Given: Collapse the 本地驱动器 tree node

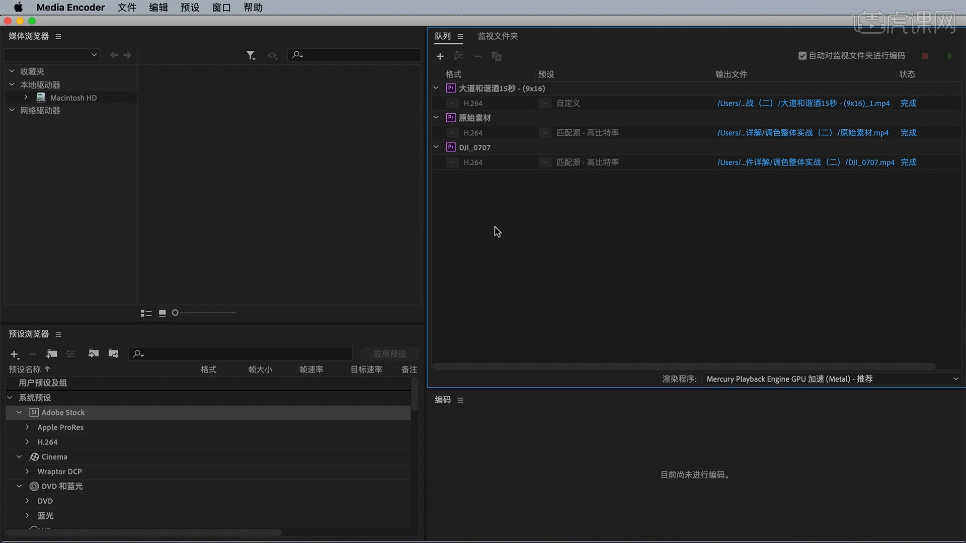Looking at the screenshot, I should (x=12, y=84).
